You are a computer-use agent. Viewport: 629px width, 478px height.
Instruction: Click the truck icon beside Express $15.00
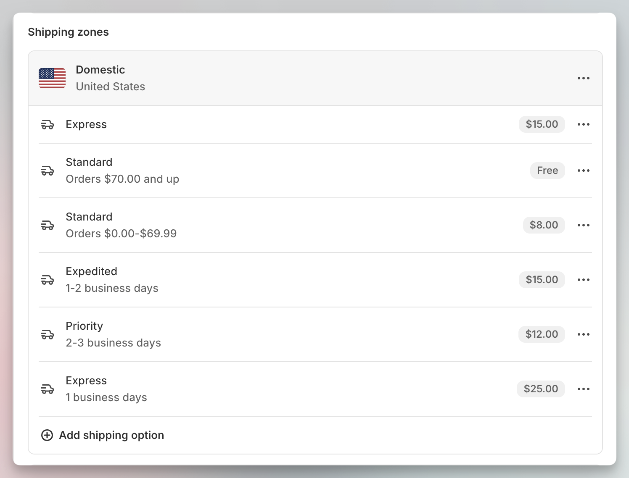[x=48, y=125]
